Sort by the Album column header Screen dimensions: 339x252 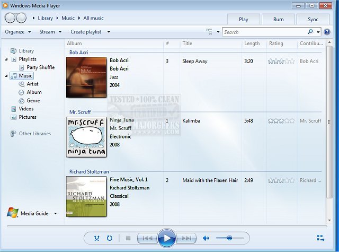pos(74,44)
